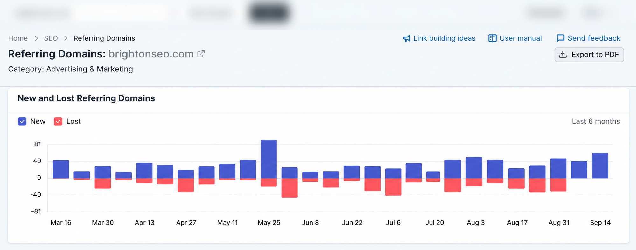Go to the SEO breadcrumb
The height and width of the screenshot is (250, 636).
click(51, 38)
